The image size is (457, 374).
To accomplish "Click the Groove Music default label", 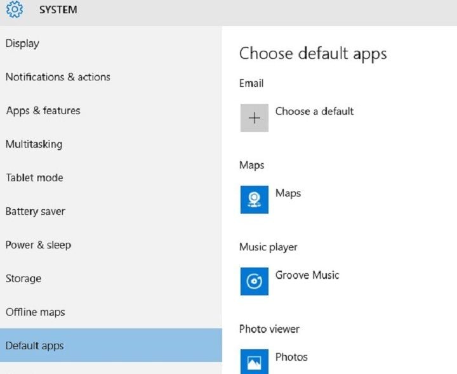I will [x=307, y=275].
